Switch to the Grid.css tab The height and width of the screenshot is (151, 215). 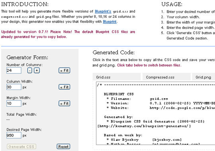click(117, 77)
